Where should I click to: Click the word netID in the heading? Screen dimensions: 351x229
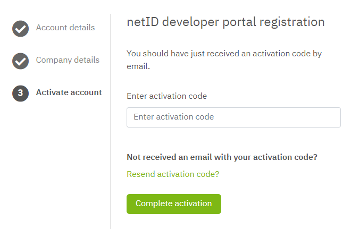click(143, 22)
